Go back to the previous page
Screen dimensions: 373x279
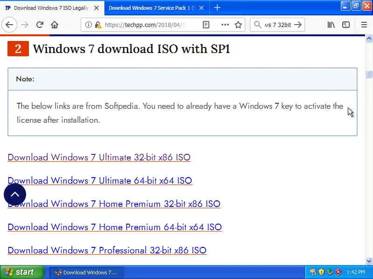9,25
